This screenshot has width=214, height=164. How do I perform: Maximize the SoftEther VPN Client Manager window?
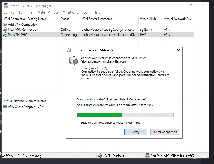[x=191, y=6]
